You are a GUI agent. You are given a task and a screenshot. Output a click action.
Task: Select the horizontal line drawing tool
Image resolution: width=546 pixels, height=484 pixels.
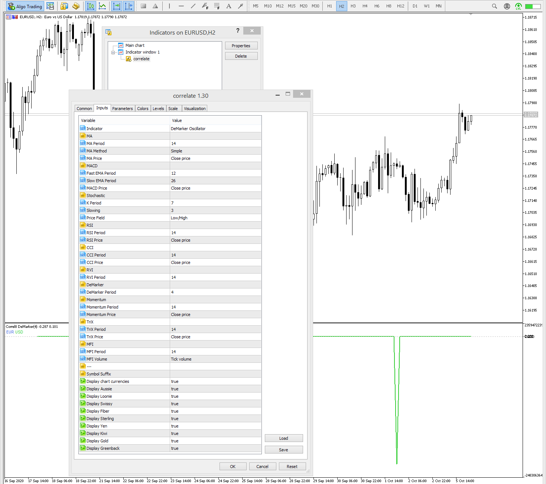[181, 6]
